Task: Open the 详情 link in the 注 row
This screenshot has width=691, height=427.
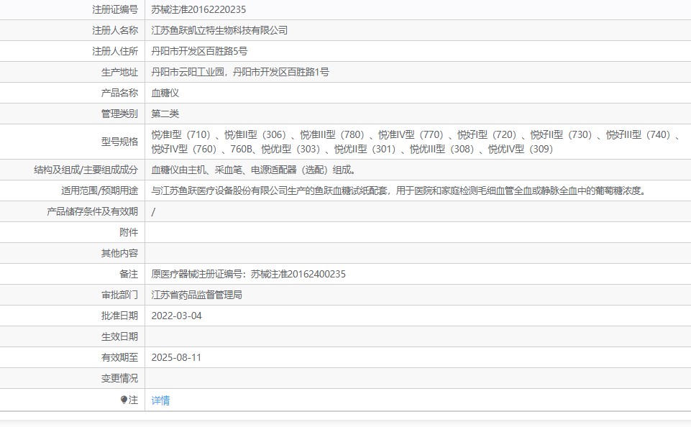Action: point(160,400)
